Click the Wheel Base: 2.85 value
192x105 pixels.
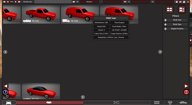pyautogui.click(x=101, y=22)
